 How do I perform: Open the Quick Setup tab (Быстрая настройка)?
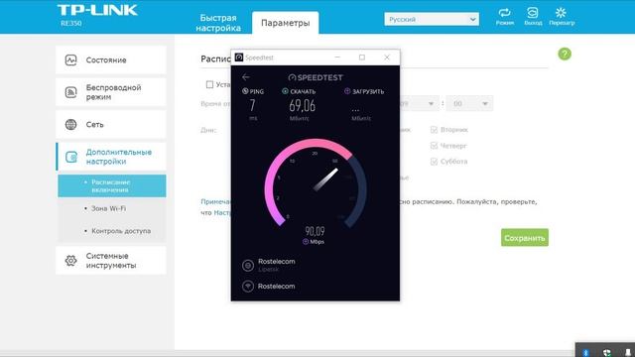(x=218, y=23)
